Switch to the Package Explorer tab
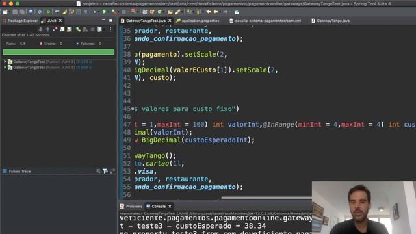The width and height of the screenshot is (416, 234). pyautogui.click(x=20, y=21)
